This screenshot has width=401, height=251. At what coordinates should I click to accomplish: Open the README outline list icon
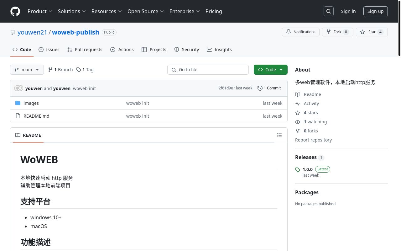pyautogui.click(x=279, y=135)
